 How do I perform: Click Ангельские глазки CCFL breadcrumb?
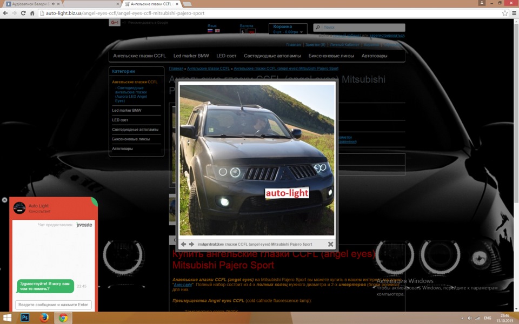point(208,69)
